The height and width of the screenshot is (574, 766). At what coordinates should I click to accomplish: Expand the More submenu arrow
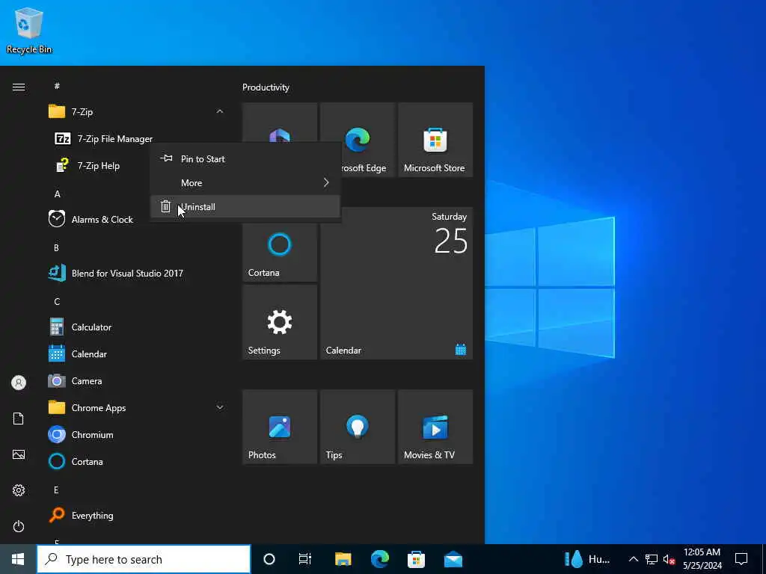(326, 182)
